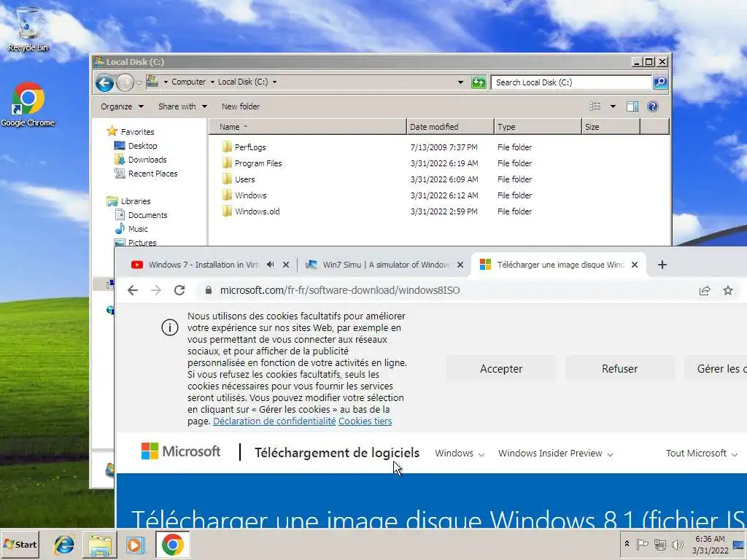
Task: Select Downloads in navigation pane
Action: tap(141, 160)
